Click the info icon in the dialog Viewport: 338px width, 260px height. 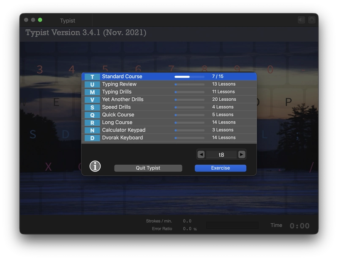point(95,166)
